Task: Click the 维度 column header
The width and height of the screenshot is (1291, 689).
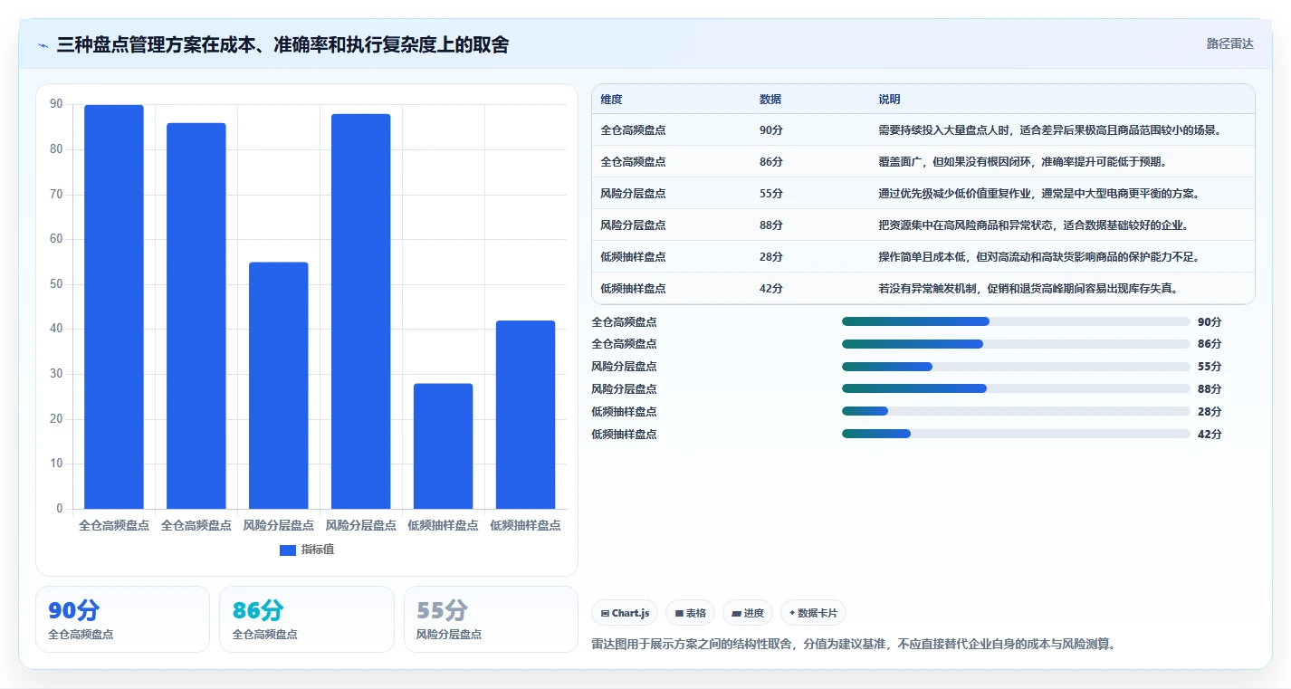Action: [611, 100]
